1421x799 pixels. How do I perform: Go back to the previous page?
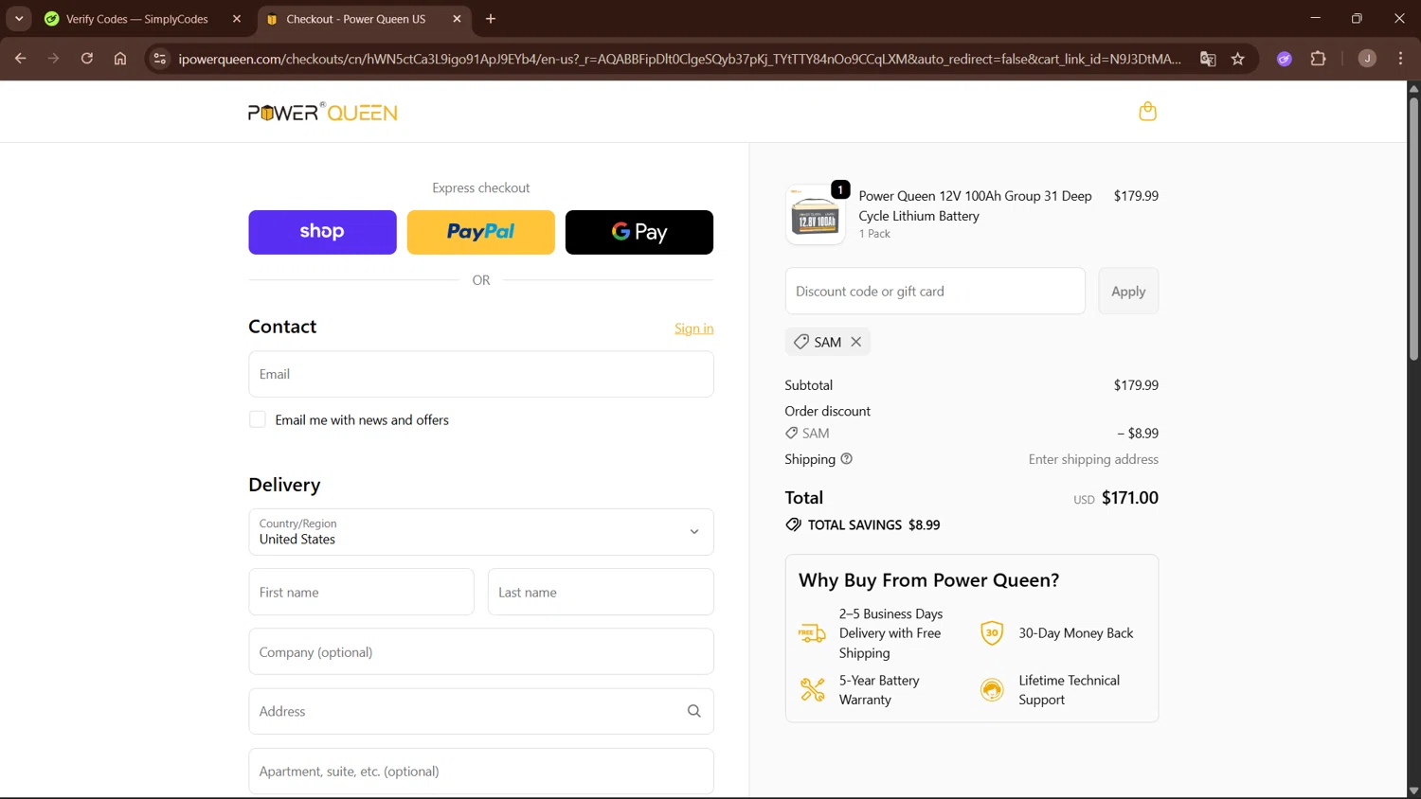[x=21, y=59]
